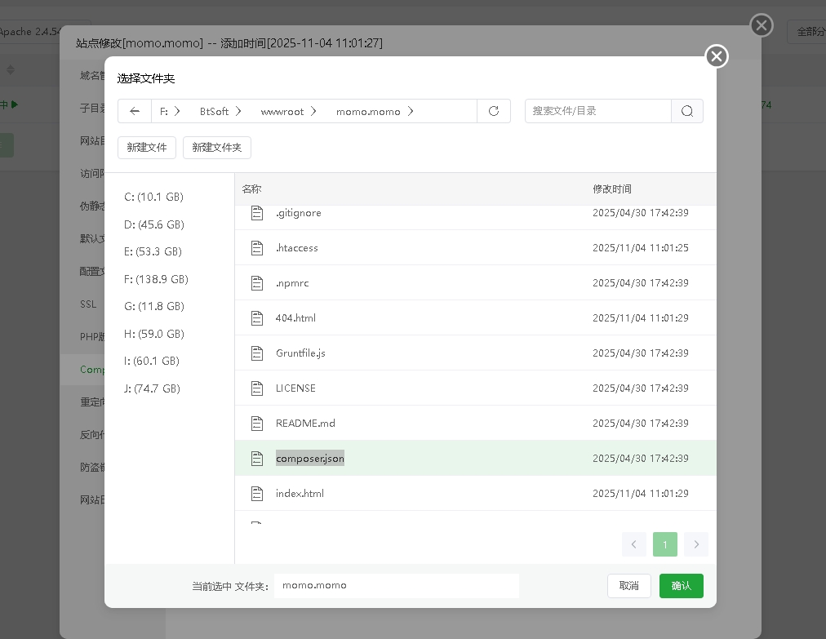Create a new folder with 新建文件夹
The width and height of the screenshot is (826, 639).
[217, 148]
